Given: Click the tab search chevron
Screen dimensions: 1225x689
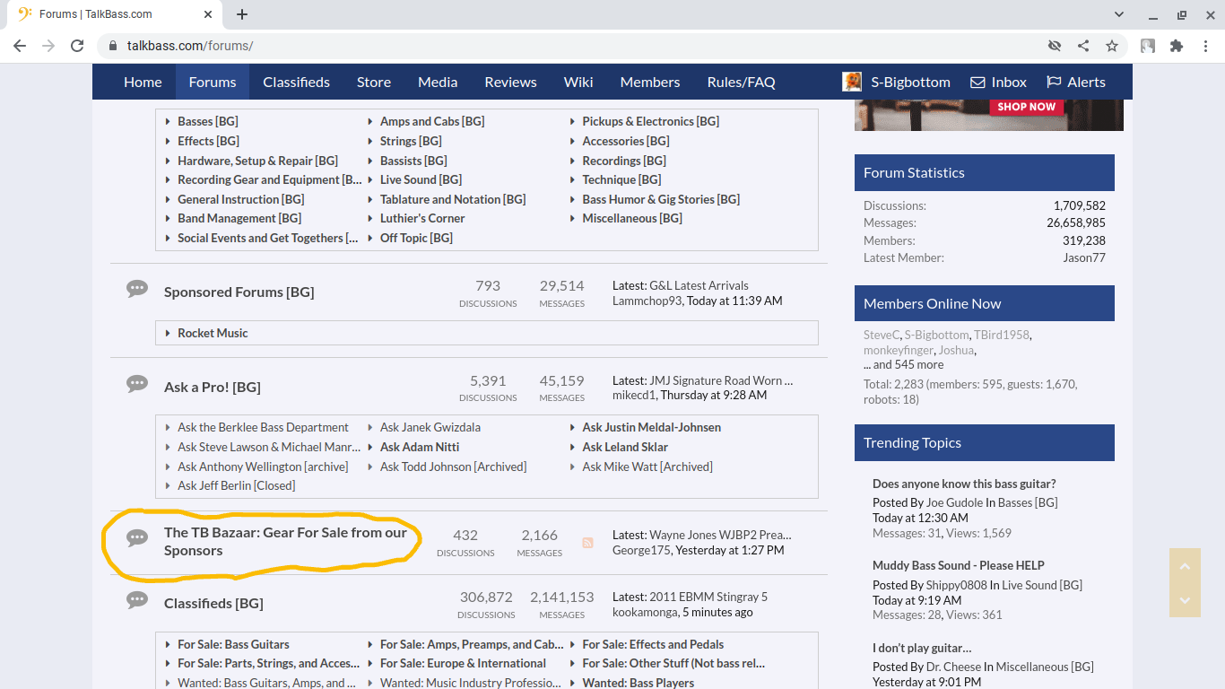Looking at the screenshot, I should click(x=1119, y=14).
